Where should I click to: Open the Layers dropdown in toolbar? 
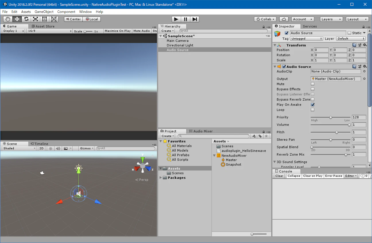tap(332, 19)
